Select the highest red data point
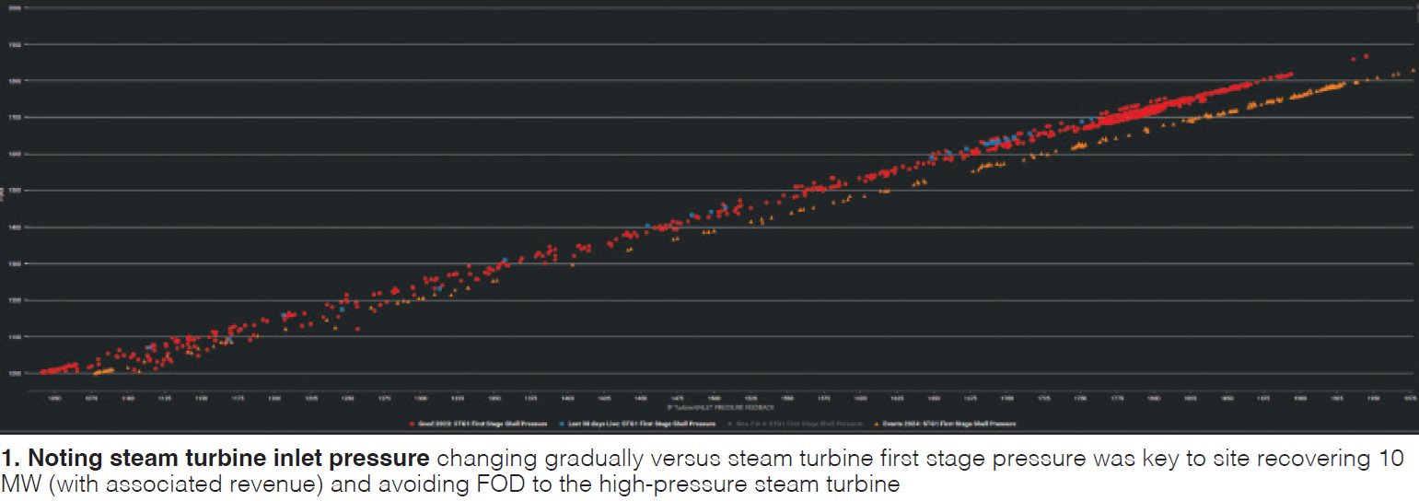 (1366, 56)
